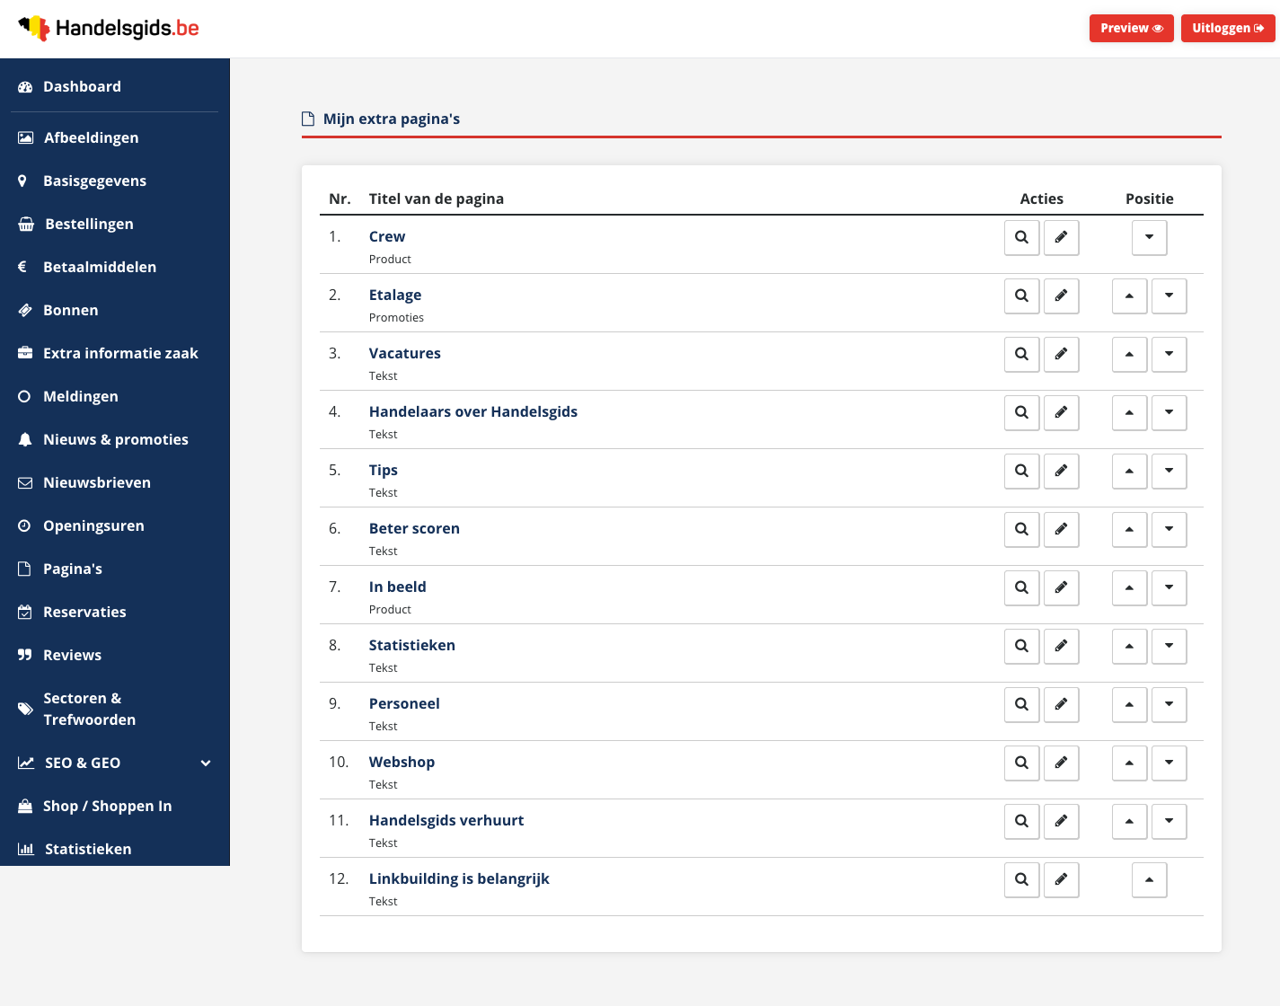Open Bestellingen sidebar item

click(115, 224)
